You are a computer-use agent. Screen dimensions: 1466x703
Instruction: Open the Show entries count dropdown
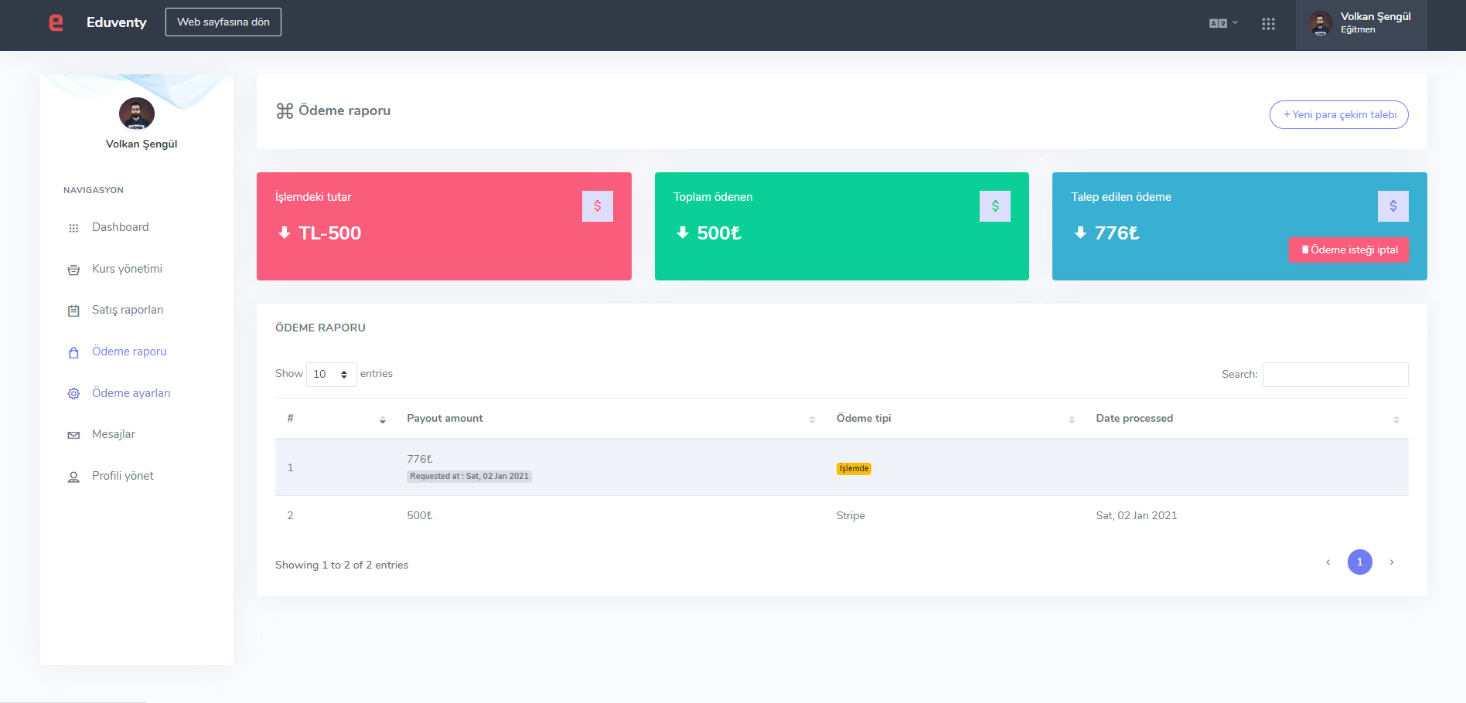[x=331, y=374]
